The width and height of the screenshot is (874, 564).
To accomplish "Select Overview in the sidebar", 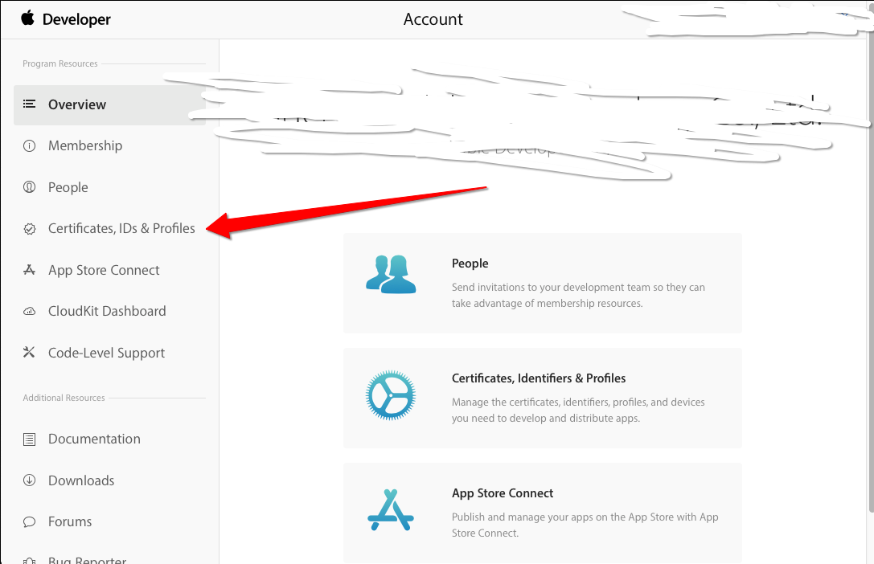I will (110, 104).
